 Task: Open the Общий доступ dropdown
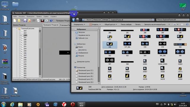111,24
